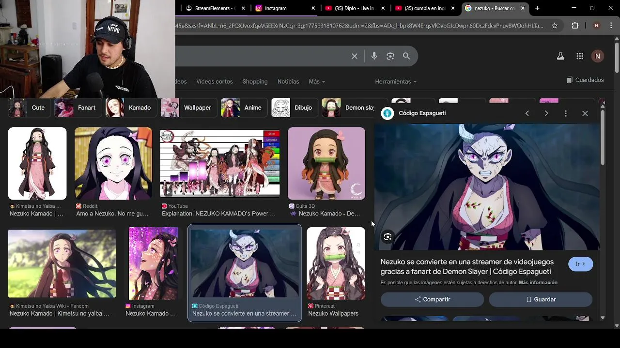This screenshot has width=620, height=348.
Task: Open the YouTube Power explanation thumbnail
Action: [x=220, y=163]
